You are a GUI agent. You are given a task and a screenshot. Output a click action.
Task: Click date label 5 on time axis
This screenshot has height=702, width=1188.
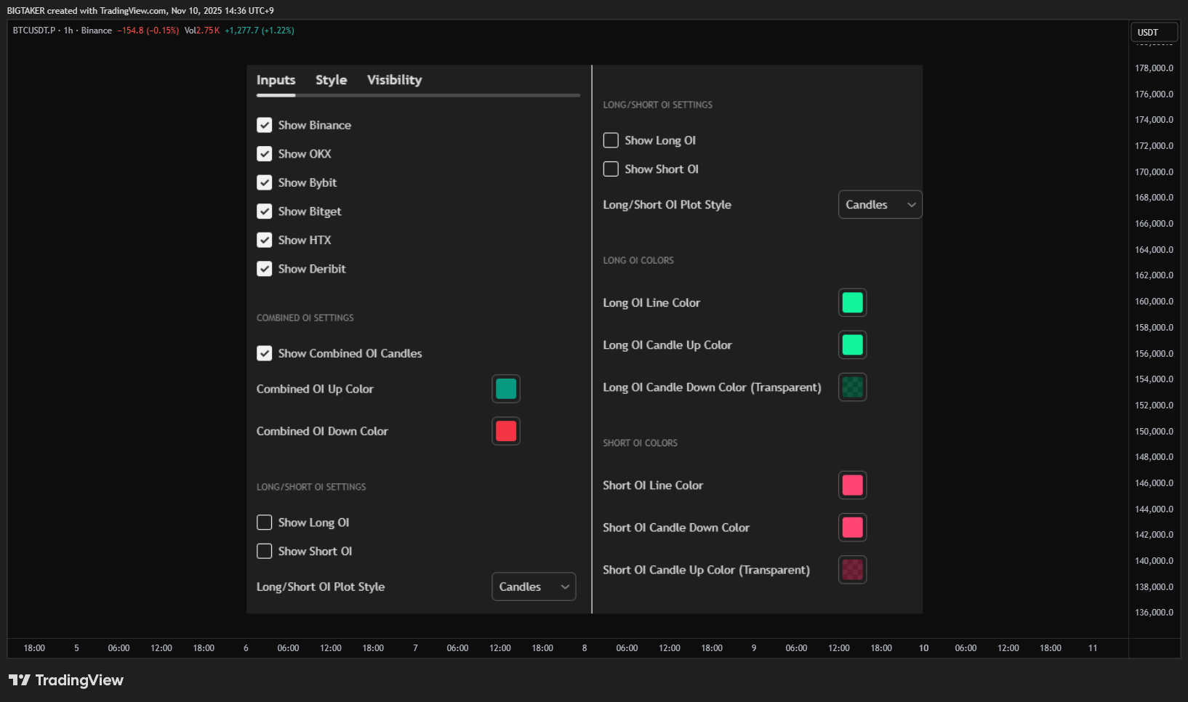[76, 648]
